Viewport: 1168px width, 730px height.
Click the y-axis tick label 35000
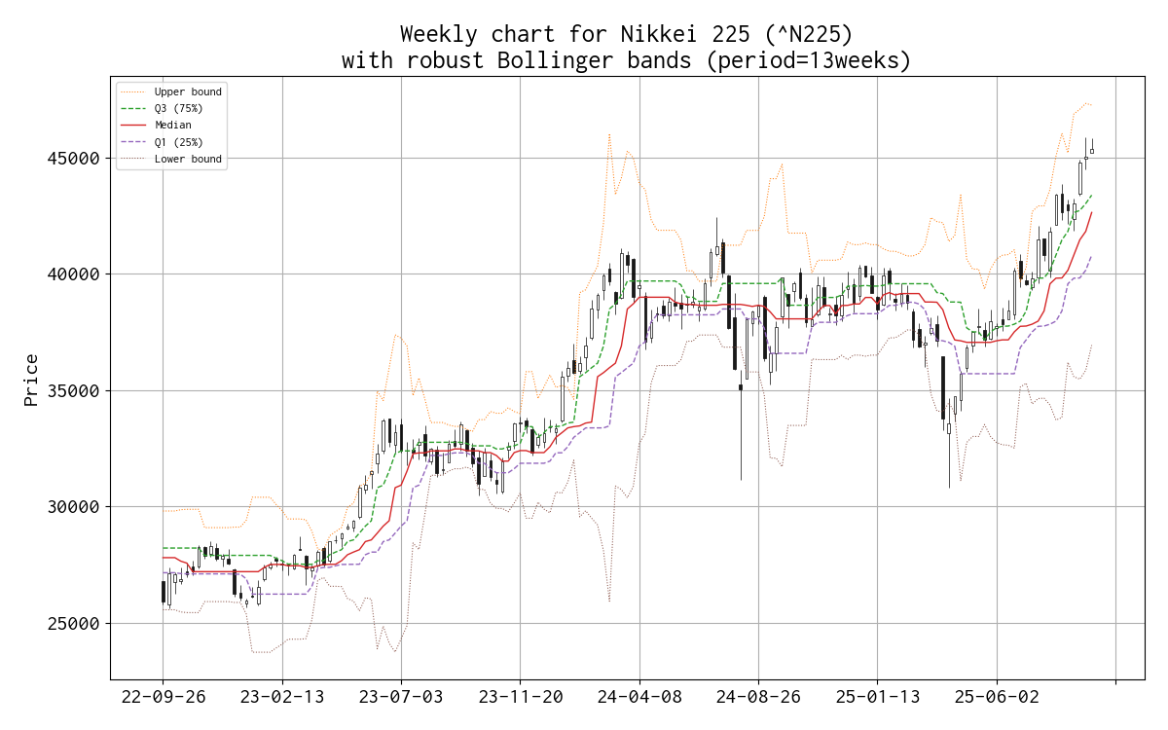74,391
